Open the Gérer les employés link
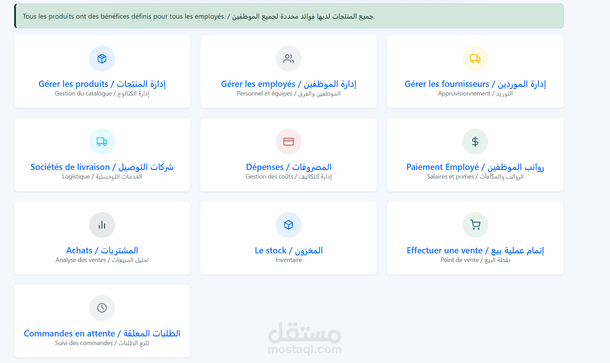610x363 pixels. click(x=289, y=84)
